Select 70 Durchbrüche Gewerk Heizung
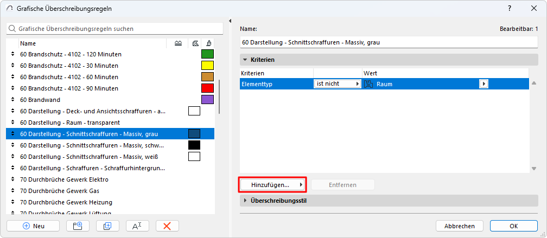 click(66, 202)
